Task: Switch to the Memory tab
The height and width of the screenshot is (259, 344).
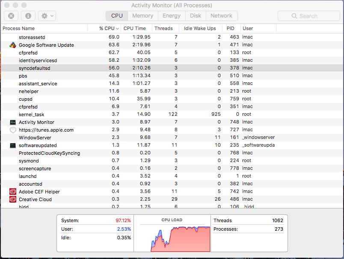Action: click(x=142, y=16)
